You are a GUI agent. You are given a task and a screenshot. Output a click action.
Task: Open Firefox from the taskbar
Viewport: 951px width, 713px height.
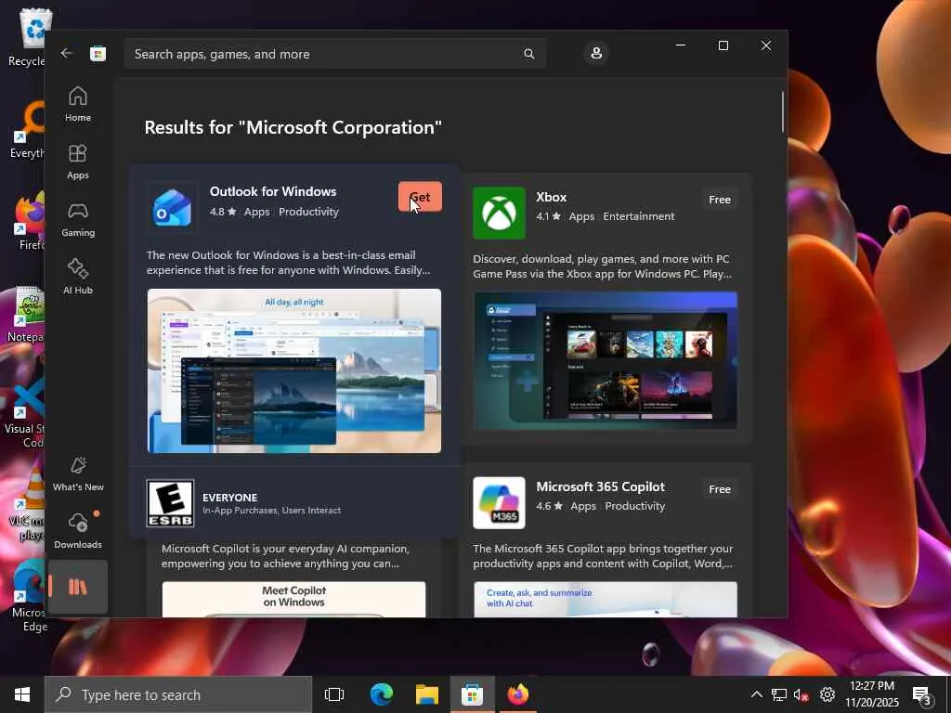[518, 694]
